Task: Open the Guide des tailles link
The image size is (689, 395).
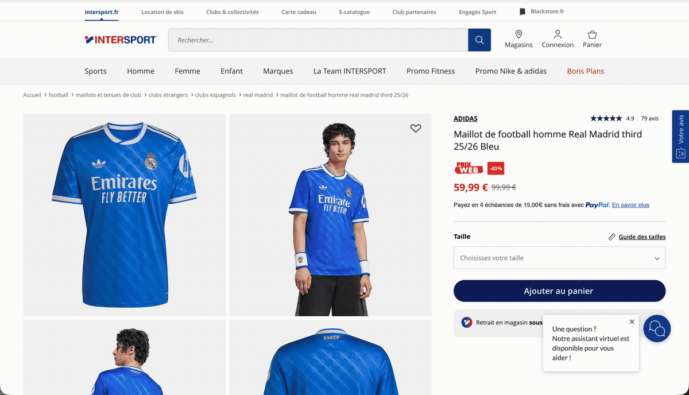Action: pyautogui.click(x=642, y=237)
